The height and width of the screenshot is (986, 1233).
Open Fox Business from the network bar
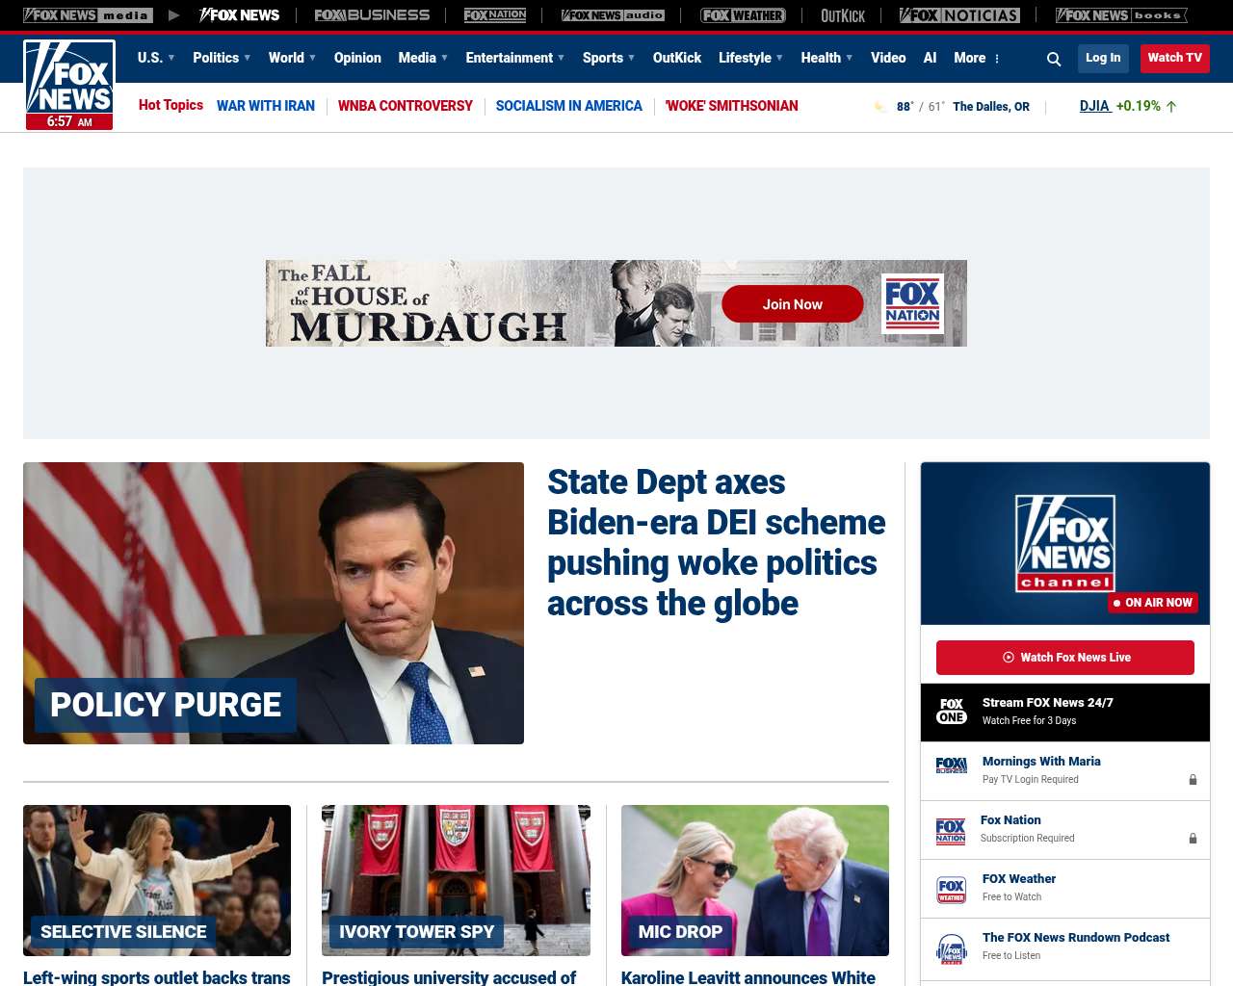tap(372, 15)
